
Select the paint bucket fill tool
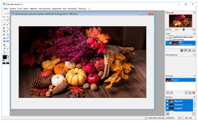[4, 31]
